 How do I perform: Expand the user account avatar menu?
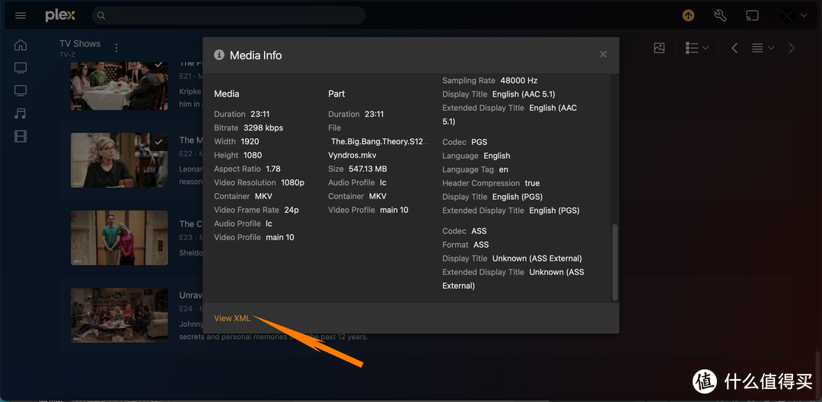click(794, 16)
